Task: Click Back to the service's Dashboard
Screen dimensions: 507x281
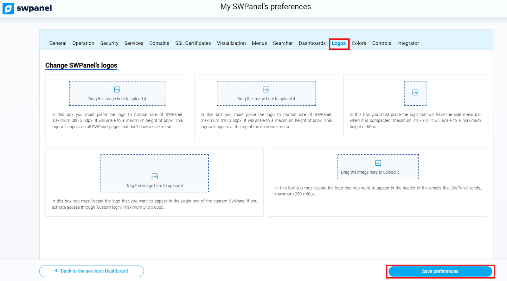Action: (92, 271)
